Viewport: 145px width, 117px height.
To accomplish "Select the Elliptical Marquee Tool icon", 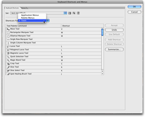I will 8,36.
